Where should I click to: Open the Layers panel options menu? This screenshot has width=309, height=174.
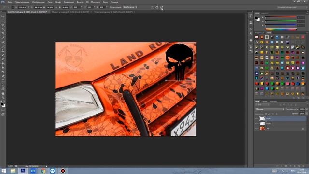[307, 101]
